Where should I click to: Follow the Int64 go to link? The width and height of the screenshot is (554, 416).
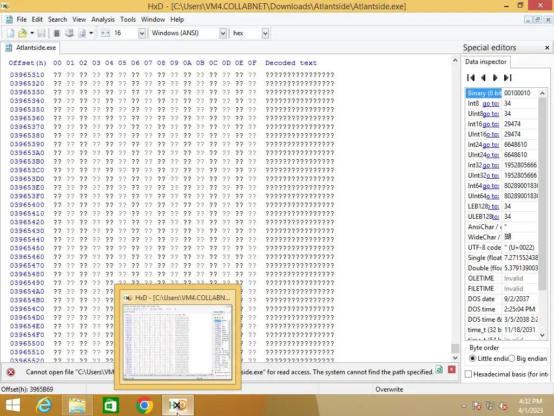point(491,186)
